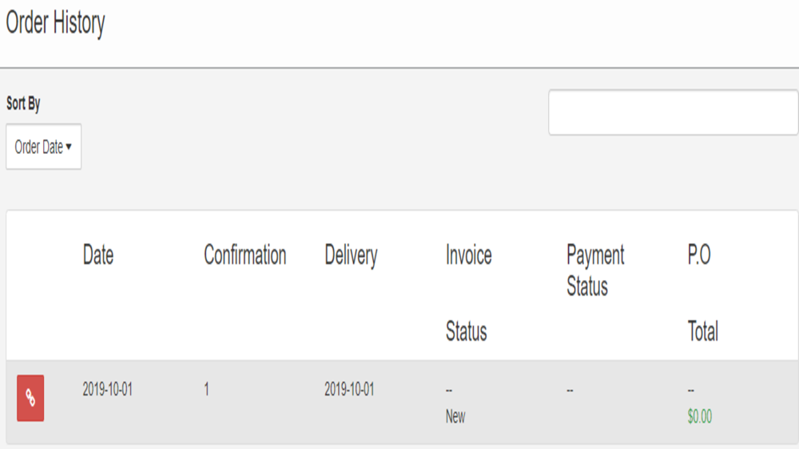Click the payment status dashes in order row
Viewport: 799px width, 449px height.
pyautogui.click(x=570, y=391)
